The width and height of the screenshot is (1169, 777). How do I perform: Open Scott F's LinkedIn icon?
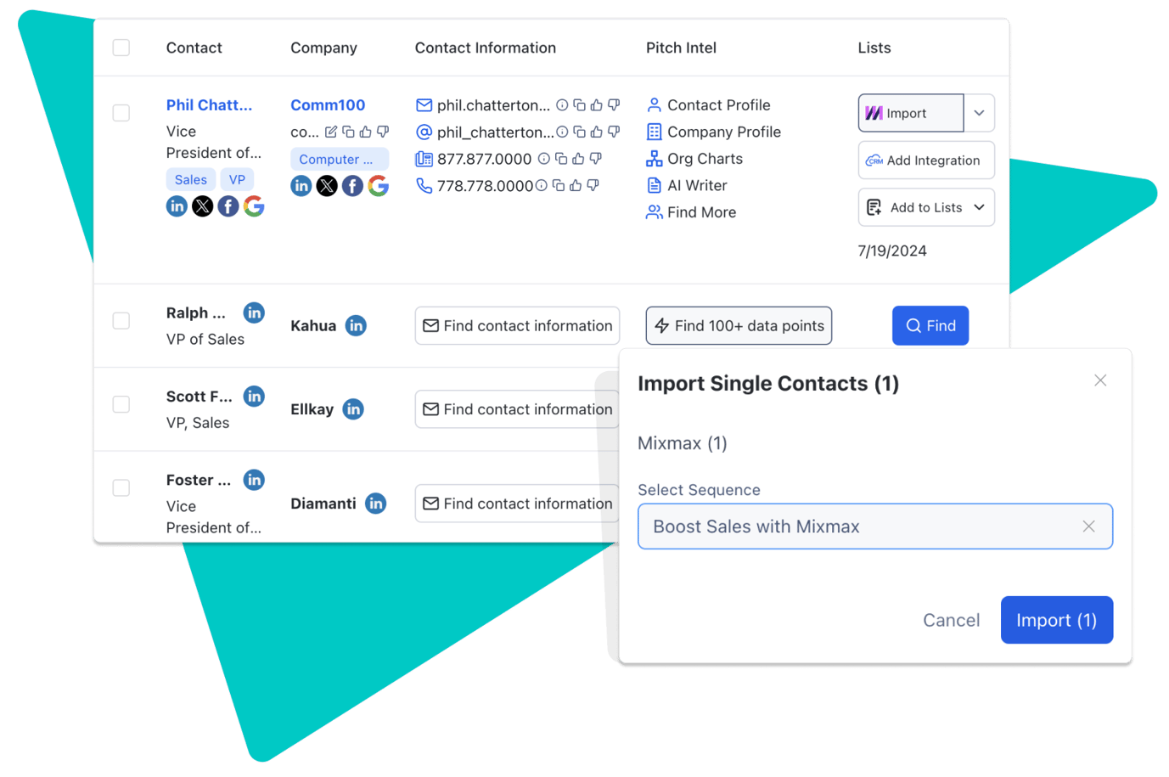(x=254, y=396)
